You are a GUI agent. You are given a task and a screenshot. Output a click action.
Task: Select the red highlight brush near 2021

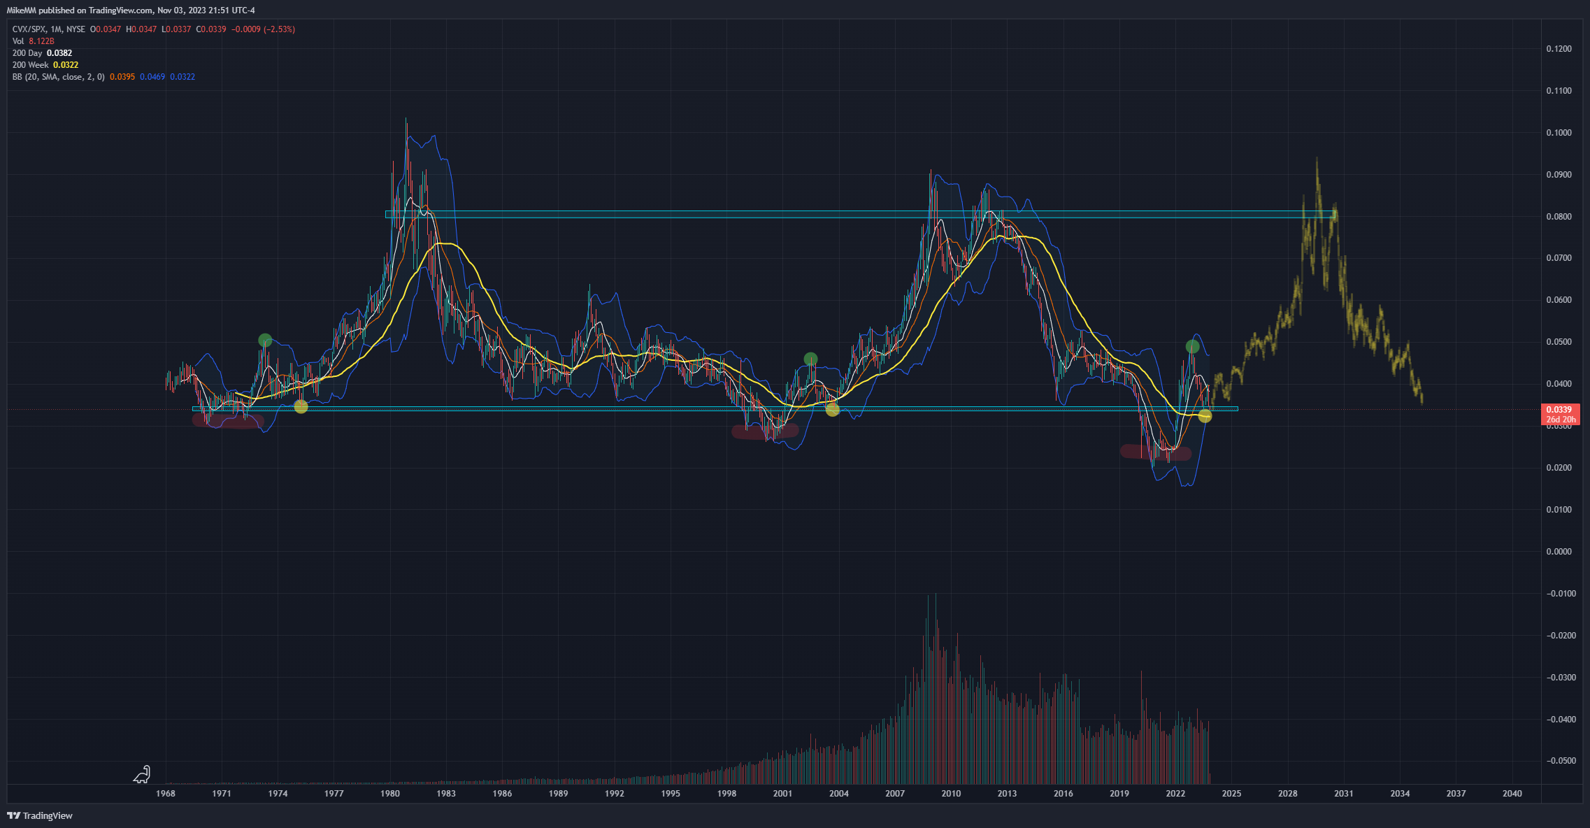point(1156,452)
